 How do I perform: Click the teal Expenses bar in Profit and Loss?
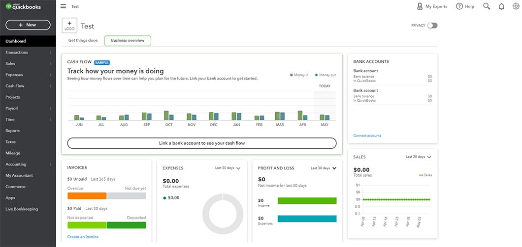[307, 219]
